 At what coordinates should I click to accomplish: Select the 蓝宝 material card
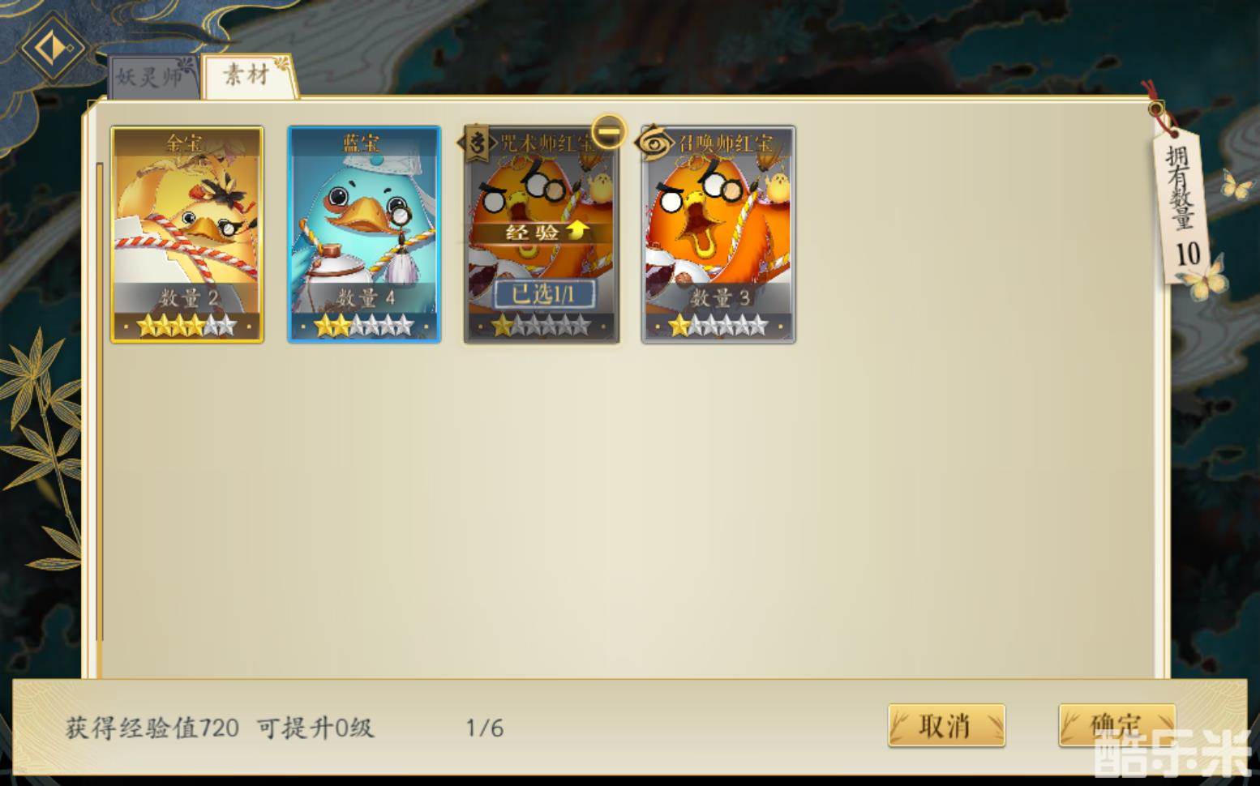point(364,235)
